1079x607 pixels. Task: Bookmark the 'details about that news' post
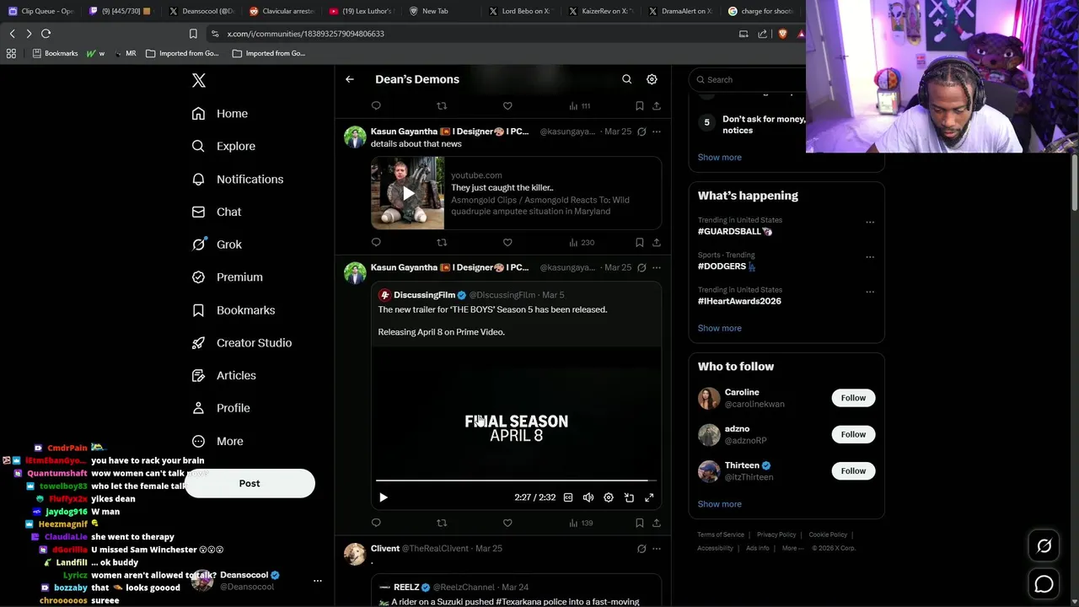pyautogui.click(x=640, y=242)
